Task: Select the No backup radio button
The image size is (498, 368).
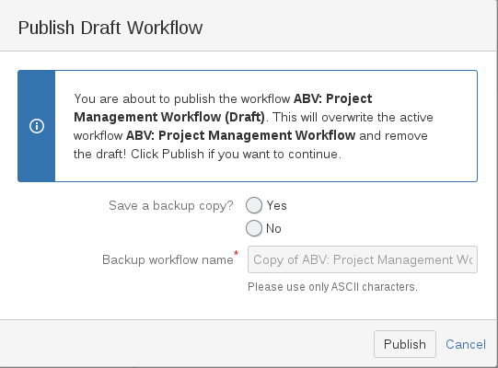Action: 254,228
